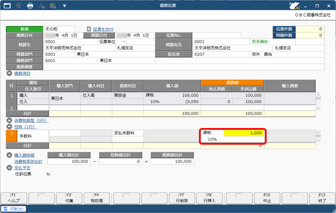
Task: Click the document icon beside 証票を添付
Action: click(x=89, y=29)
